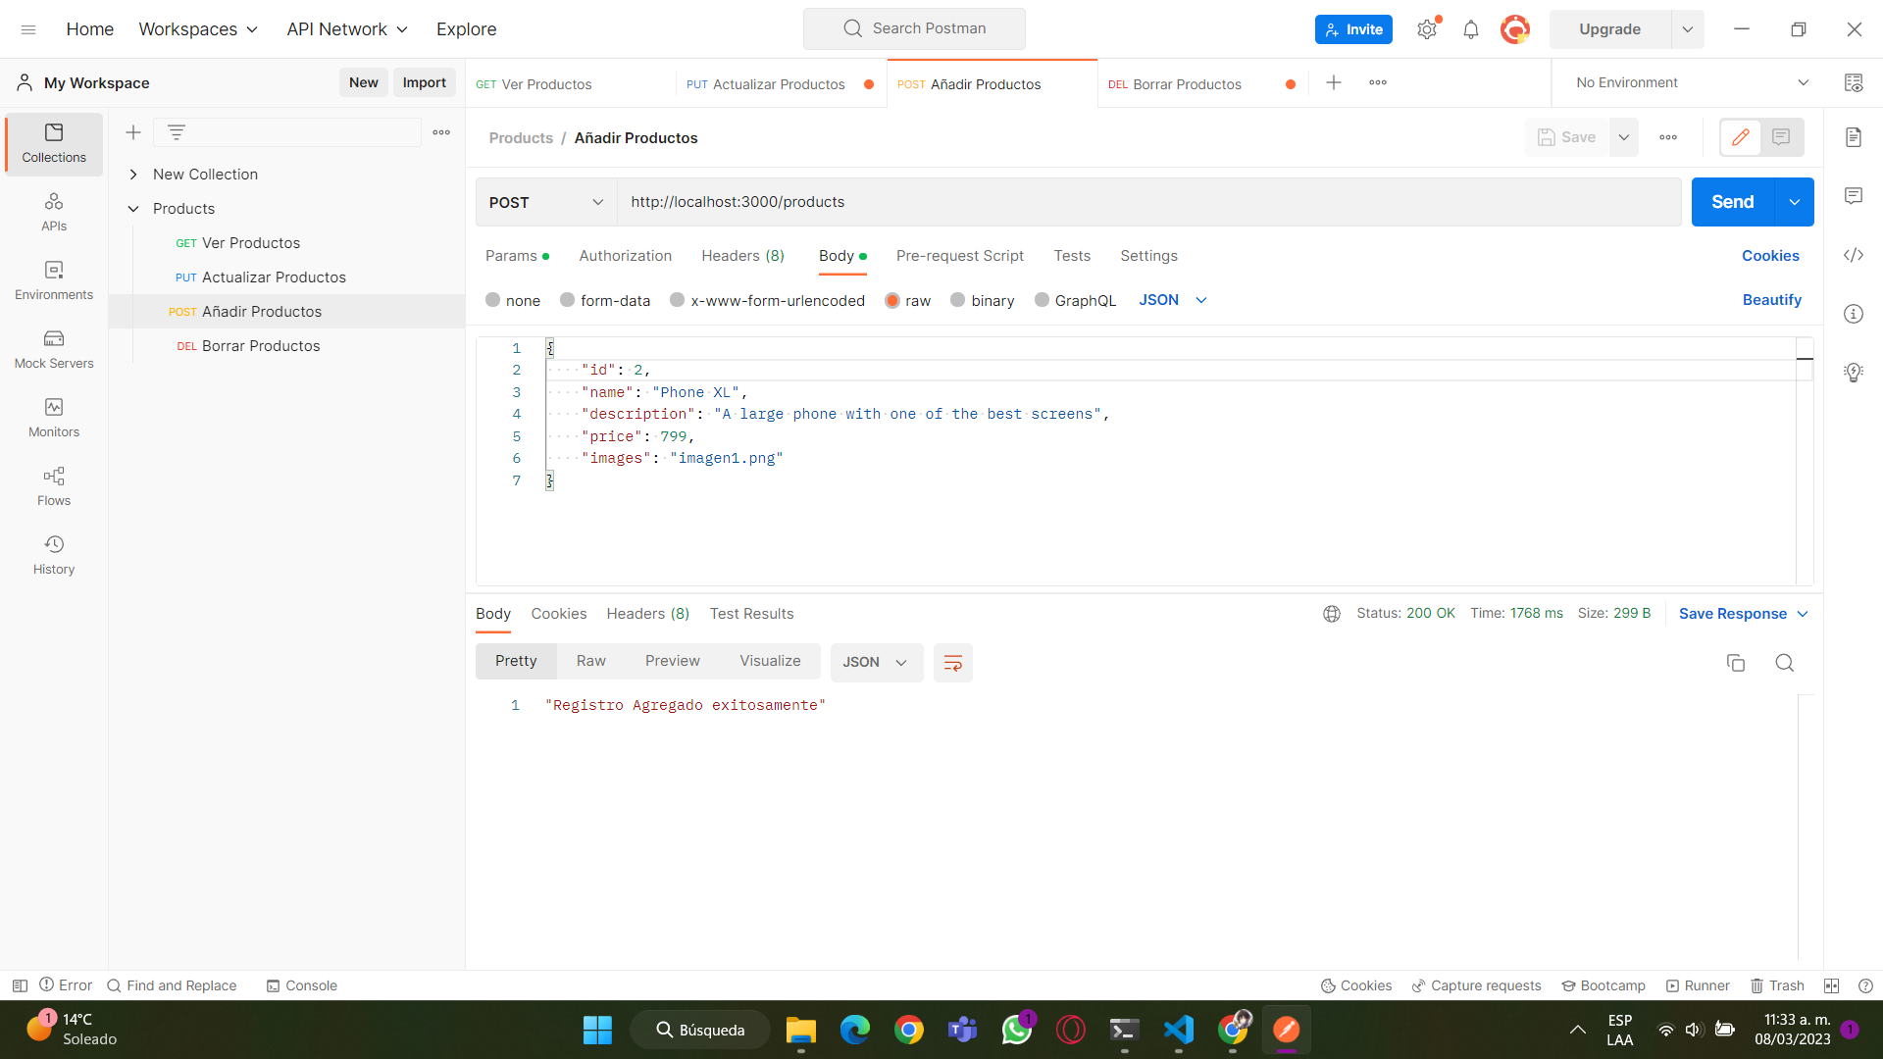Open the POST method dropdown

[x=545, y=202]
